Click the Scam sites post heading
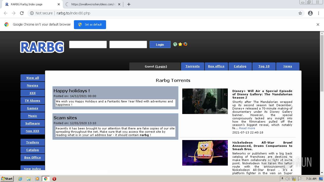 click(x=65, y=118)
